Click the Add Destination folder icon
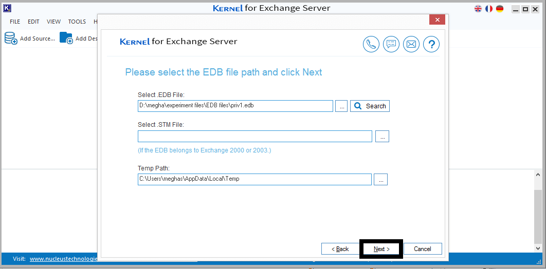 66,38
